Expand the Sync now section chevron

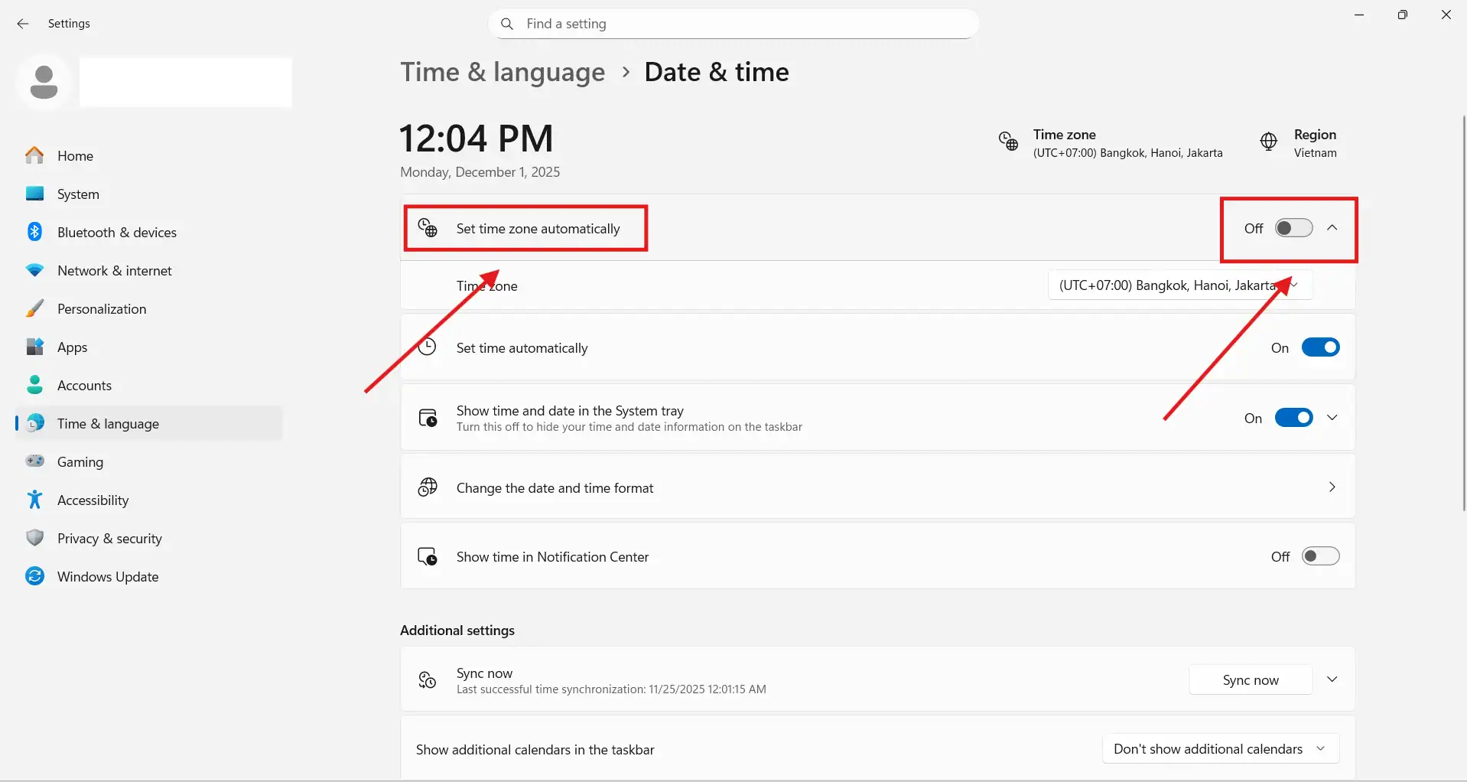tap(1332, 679)
